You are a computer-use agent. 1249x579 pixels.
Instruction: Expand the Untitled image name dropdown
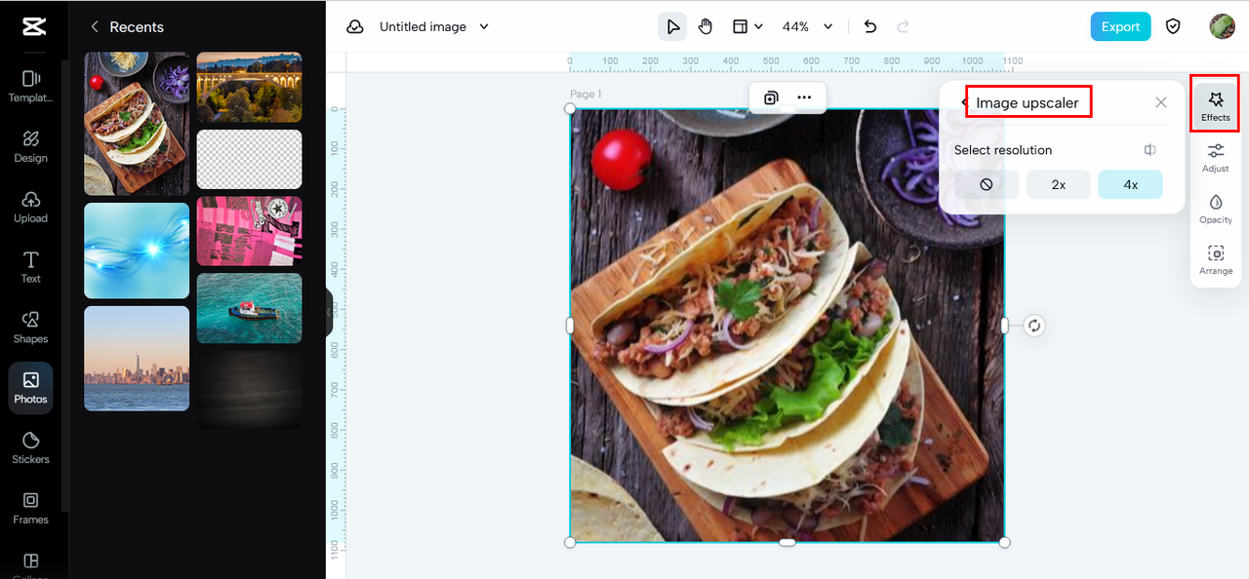click(484, 27)
